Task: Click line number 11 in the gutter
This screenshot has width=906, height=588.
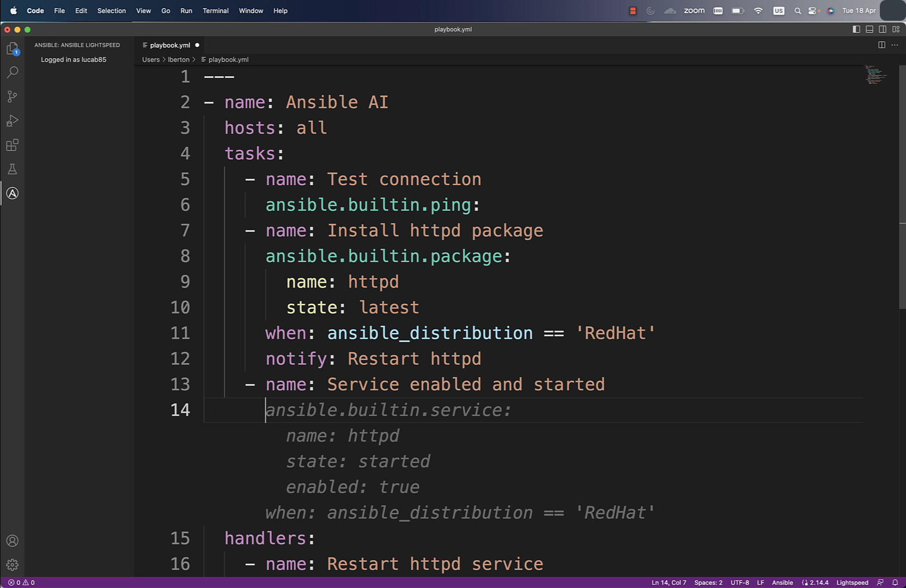Action: point(180,333)
